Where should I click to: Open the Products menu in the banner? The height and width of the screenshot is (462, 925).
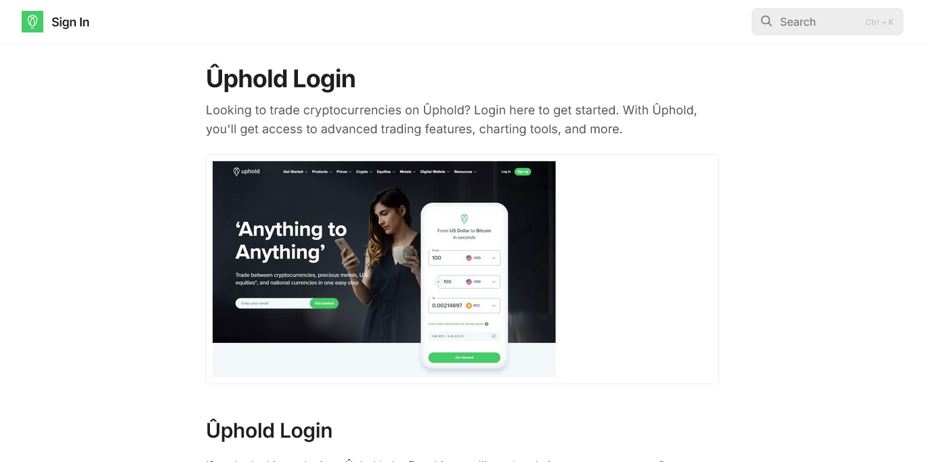(x=322, y=172)
